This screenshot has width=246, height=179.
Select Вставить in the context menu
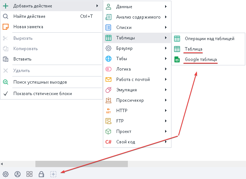(x=22, y=59)
